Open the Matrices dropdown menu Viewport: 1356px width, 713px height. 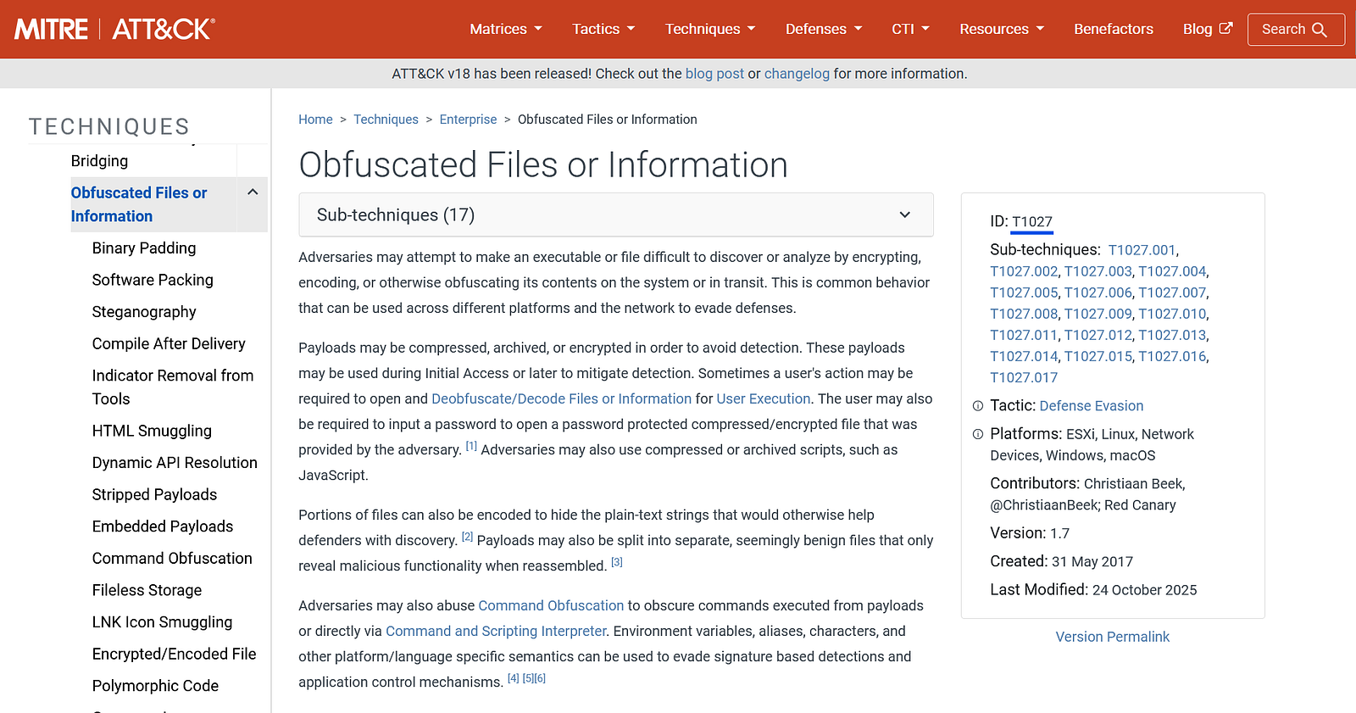(506, 29)
